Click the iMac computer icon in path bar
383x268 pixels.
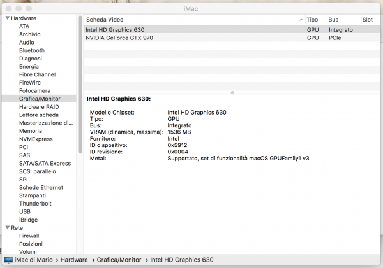click(x=8, y=260)
